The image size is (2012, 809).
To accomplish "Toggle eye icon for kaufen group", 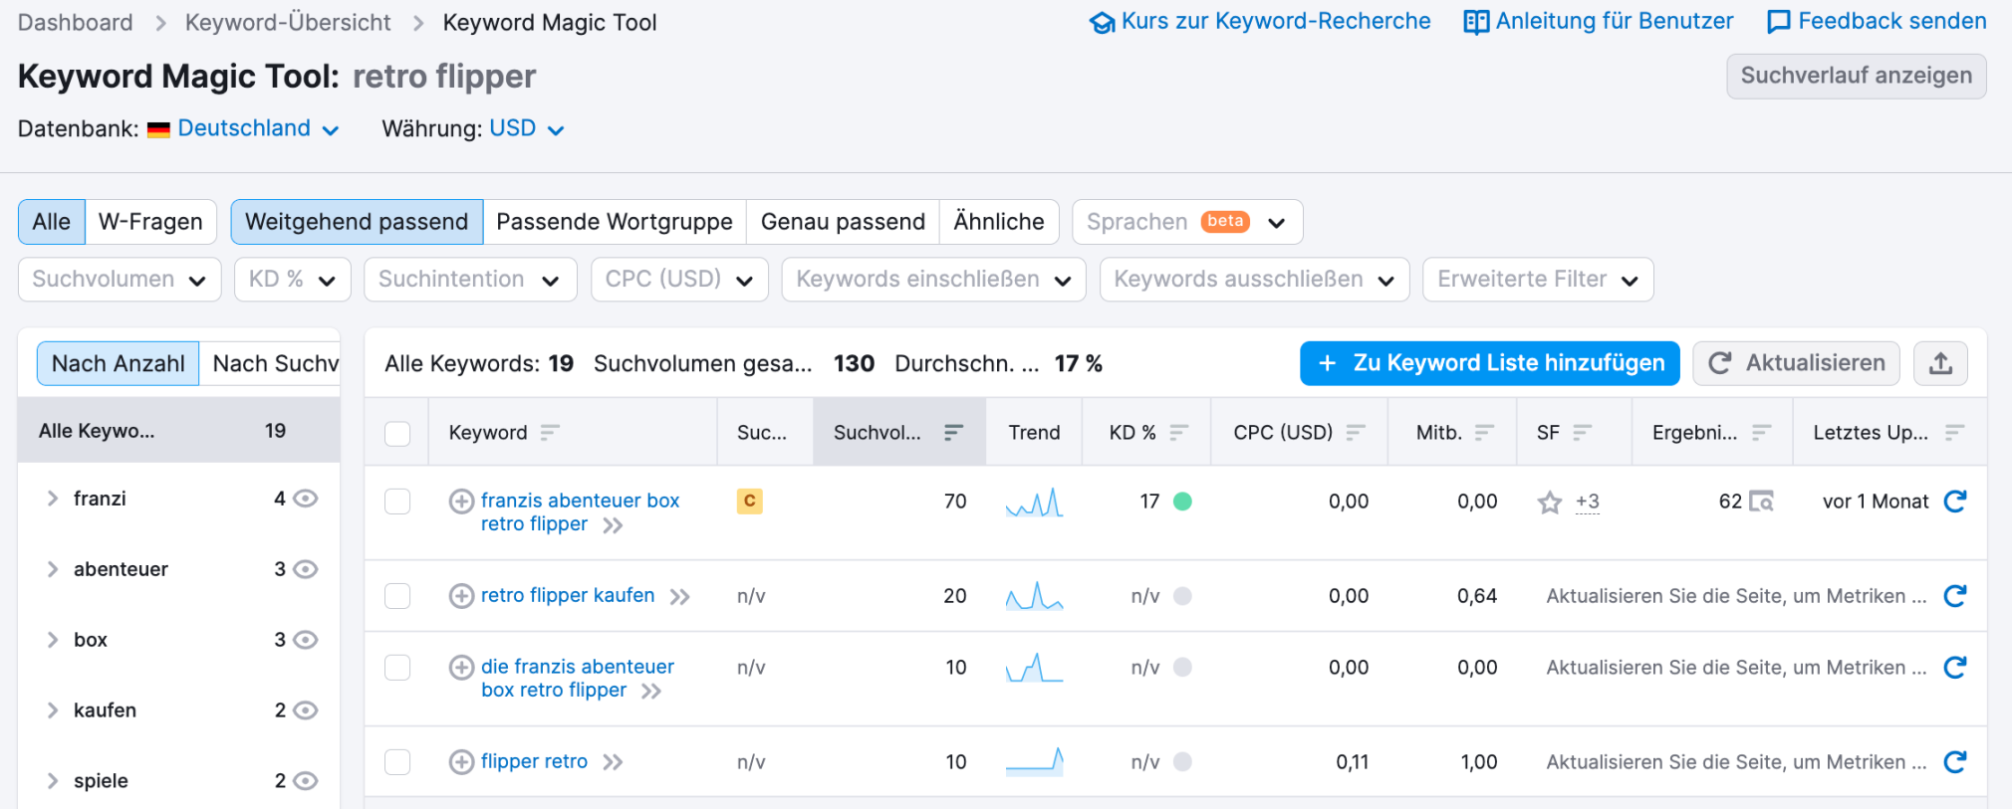I will (306, 710).
